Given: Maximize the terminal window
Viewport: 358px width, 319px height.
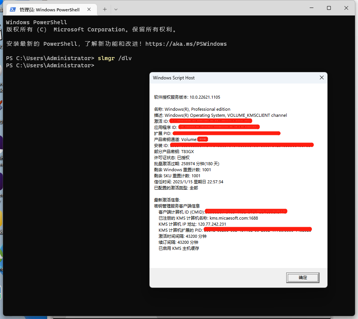Looking at the screenshot, I should point(329,8).
